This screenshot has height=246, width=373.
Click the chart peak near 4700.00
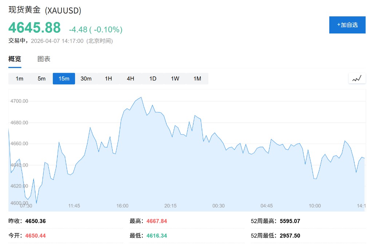(x=141, y=98)
